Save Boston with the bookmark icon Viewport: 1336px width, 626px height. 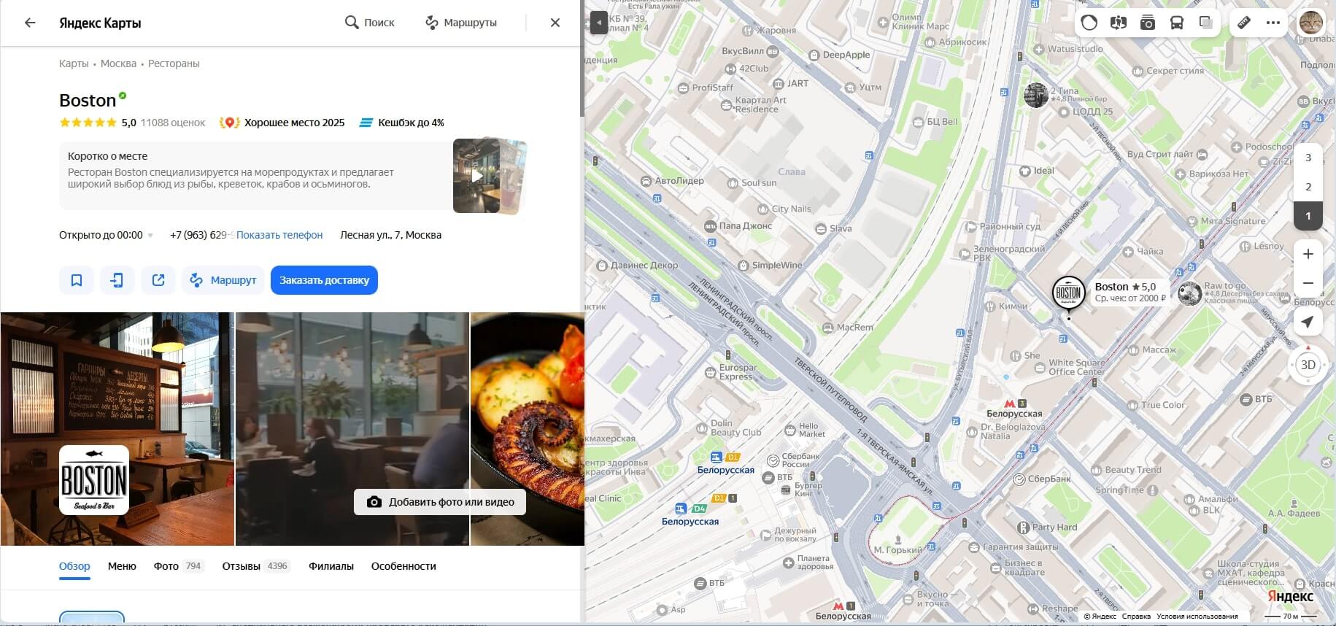click(77, 280)
